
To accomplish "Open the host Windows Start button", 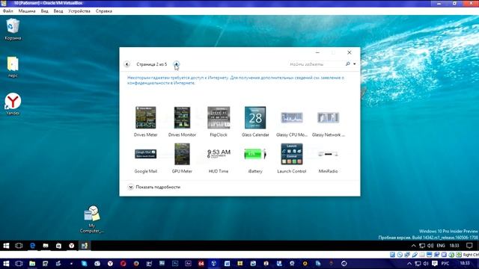I will pos(6,264).
